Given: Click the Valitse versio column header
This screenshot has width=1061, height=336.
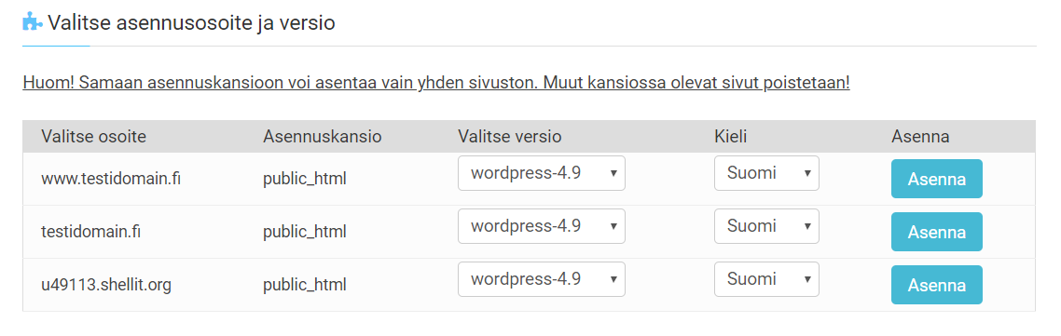Looking at the screenshot, I should 510,137.
